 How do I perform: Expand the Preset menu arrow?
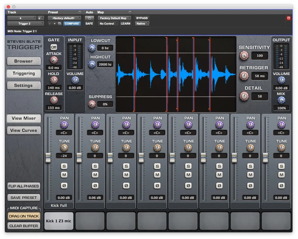80,12
